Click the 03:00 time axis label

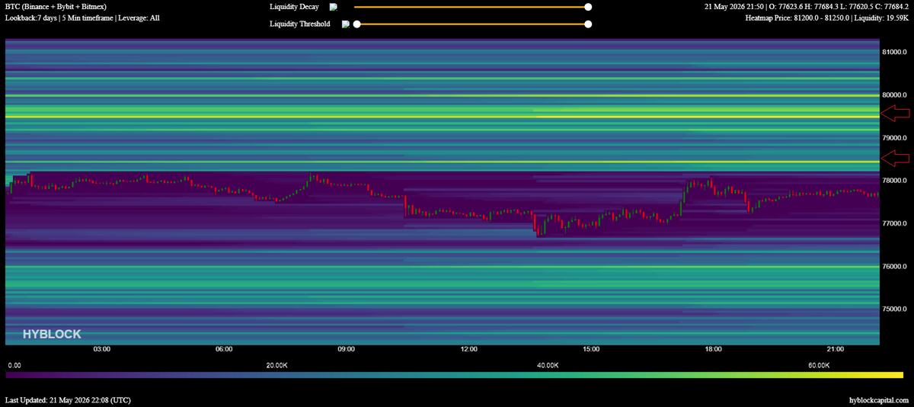point(102,349)
